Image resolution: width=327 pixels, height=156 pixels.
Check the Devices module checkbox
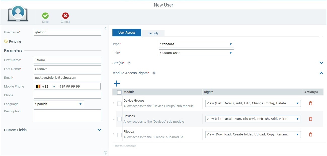(119, 119)
